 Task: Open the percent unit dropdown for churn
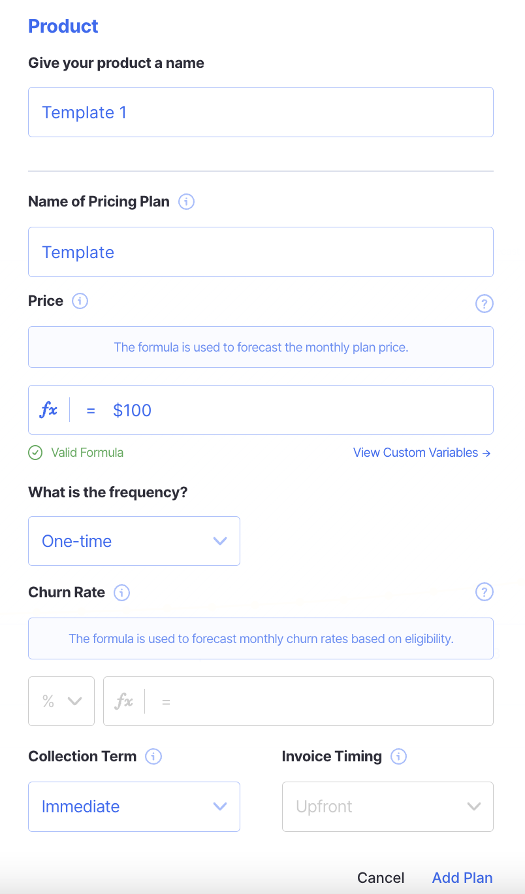tap(61, 701)
